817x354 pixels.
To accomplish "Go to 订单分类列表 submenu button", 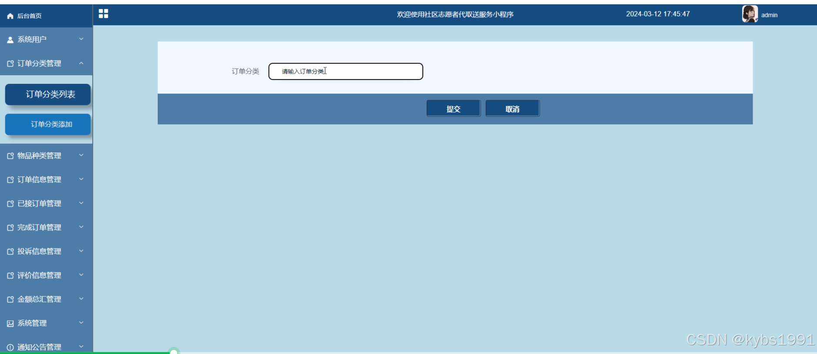I will point(48,94).
